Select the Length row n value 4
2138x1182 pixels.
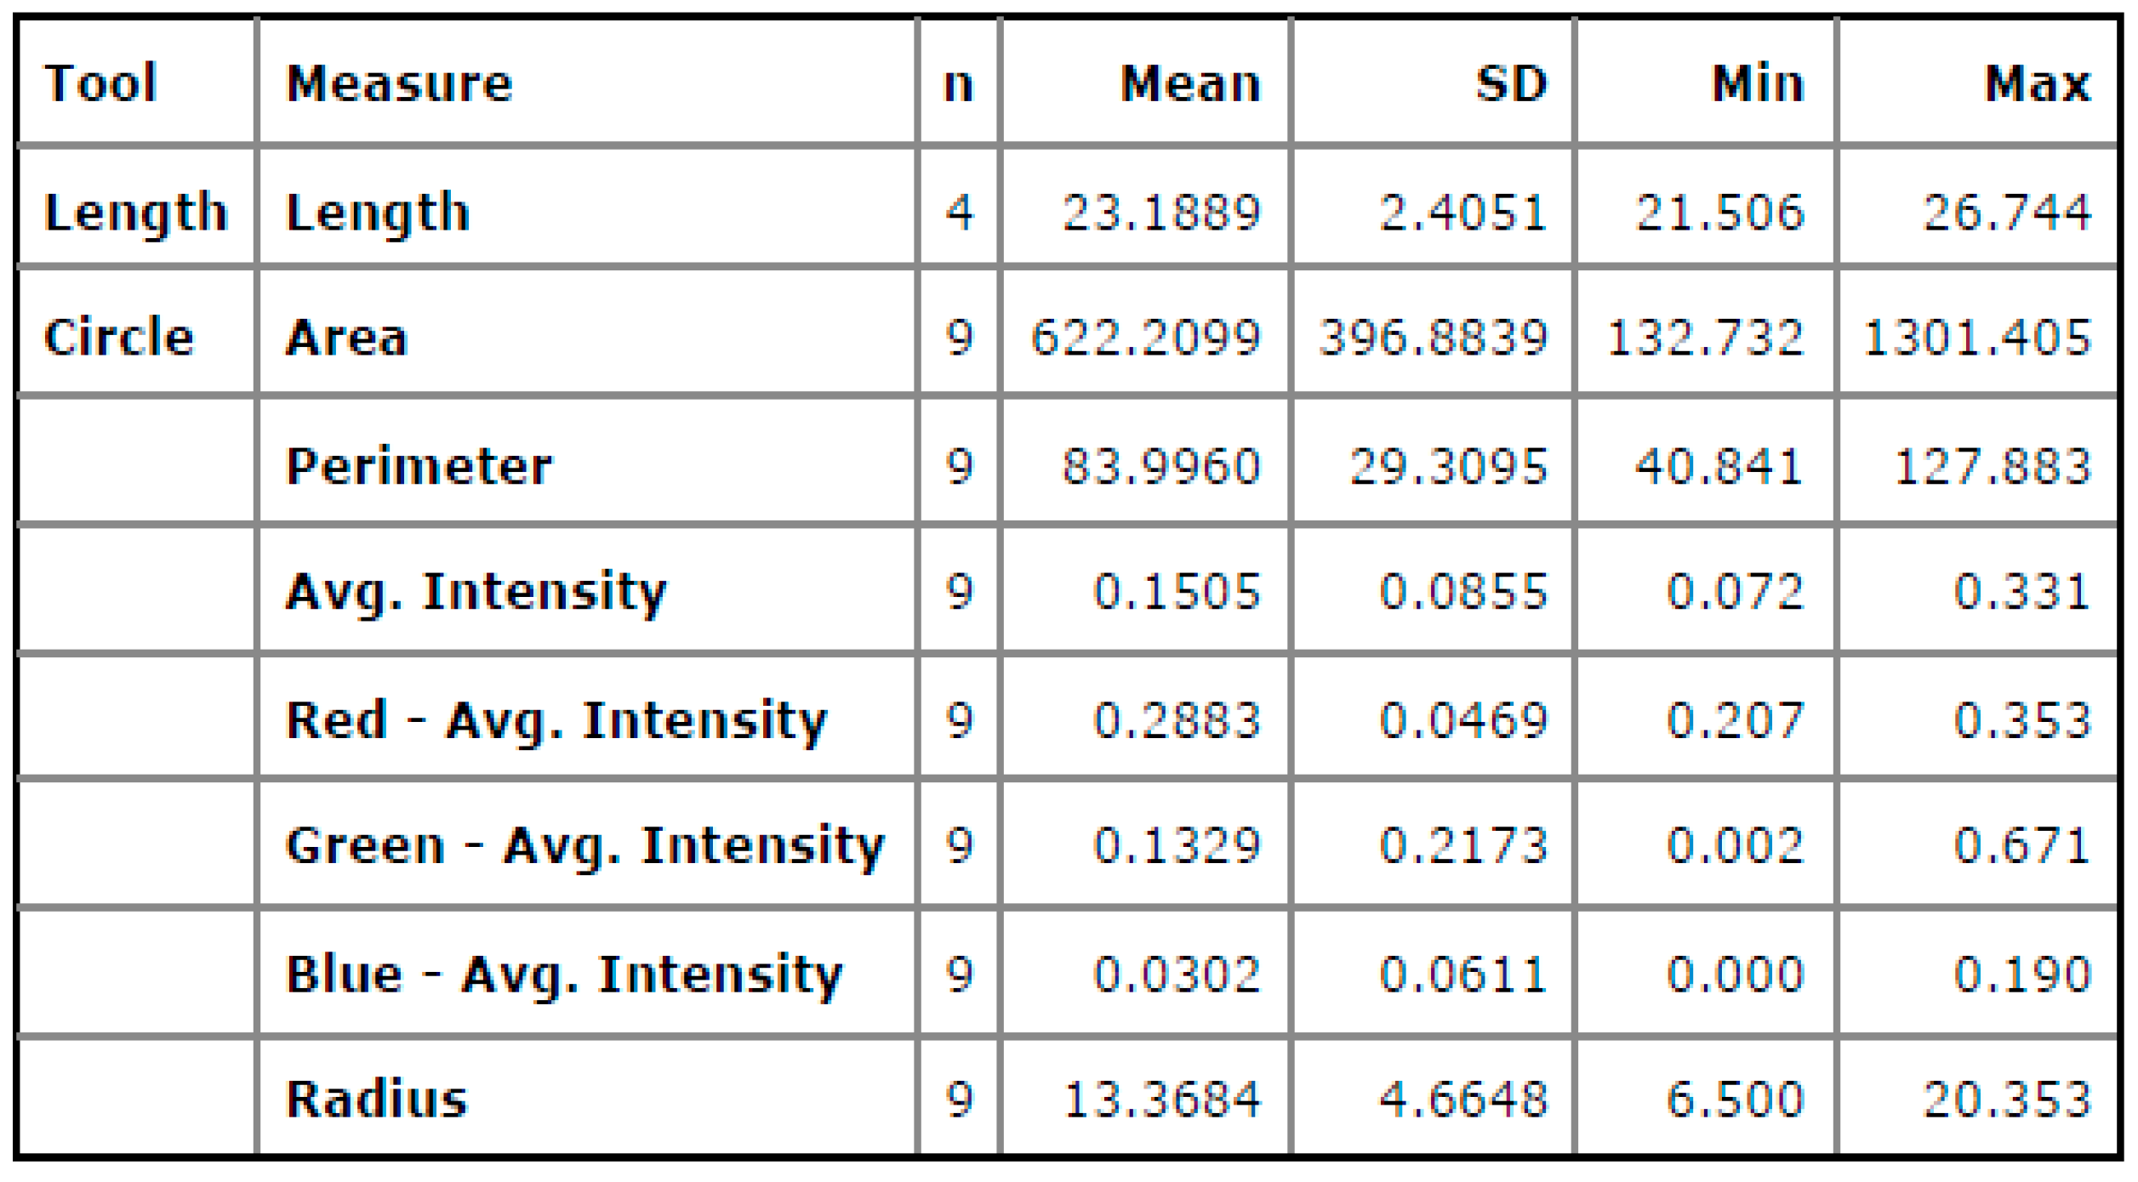(959, 212)
